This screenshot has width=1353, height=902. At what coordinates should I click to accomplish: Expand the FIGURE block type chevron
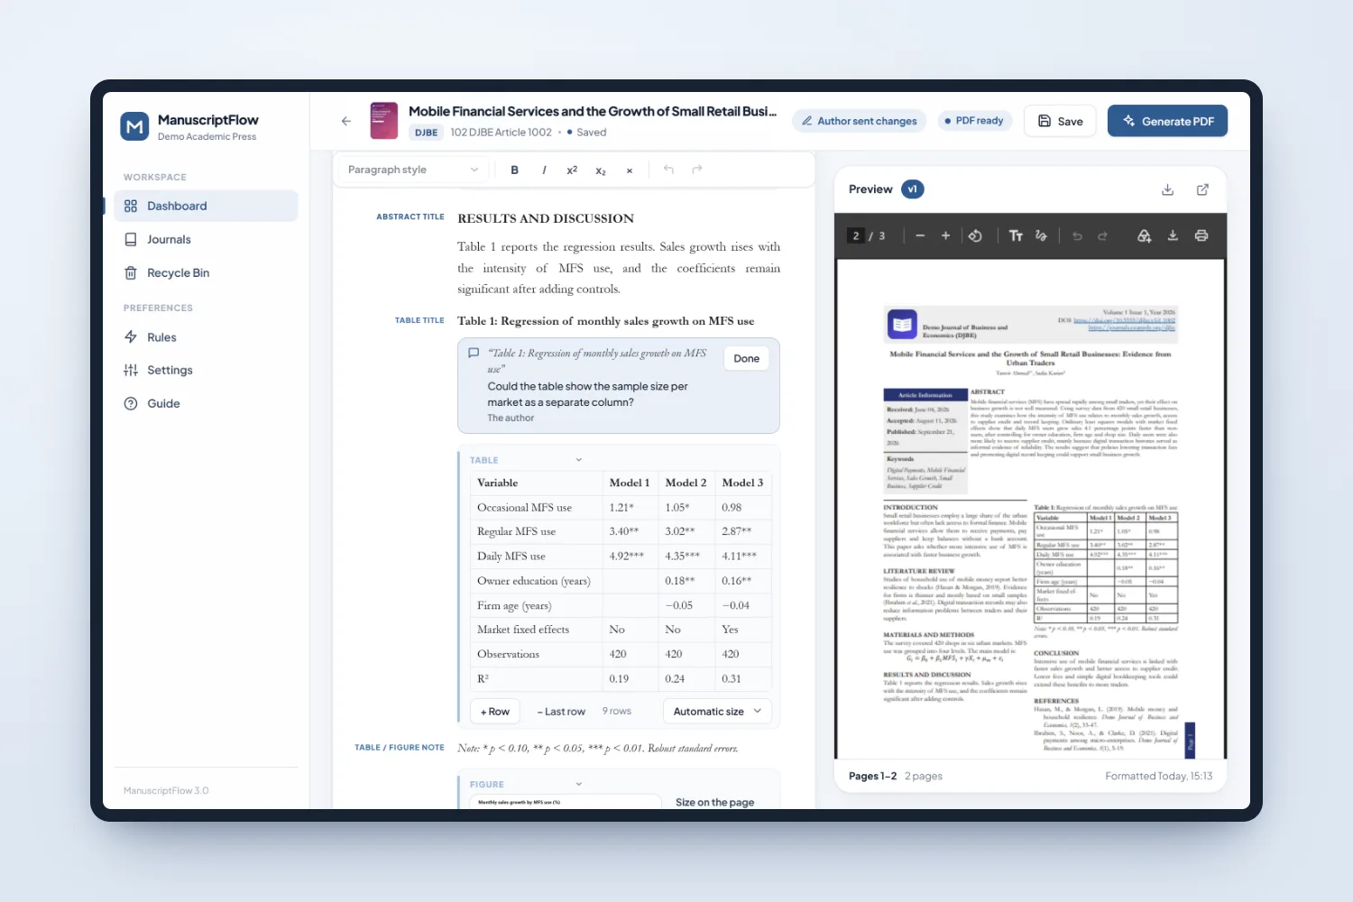click(x=579, y=784)
